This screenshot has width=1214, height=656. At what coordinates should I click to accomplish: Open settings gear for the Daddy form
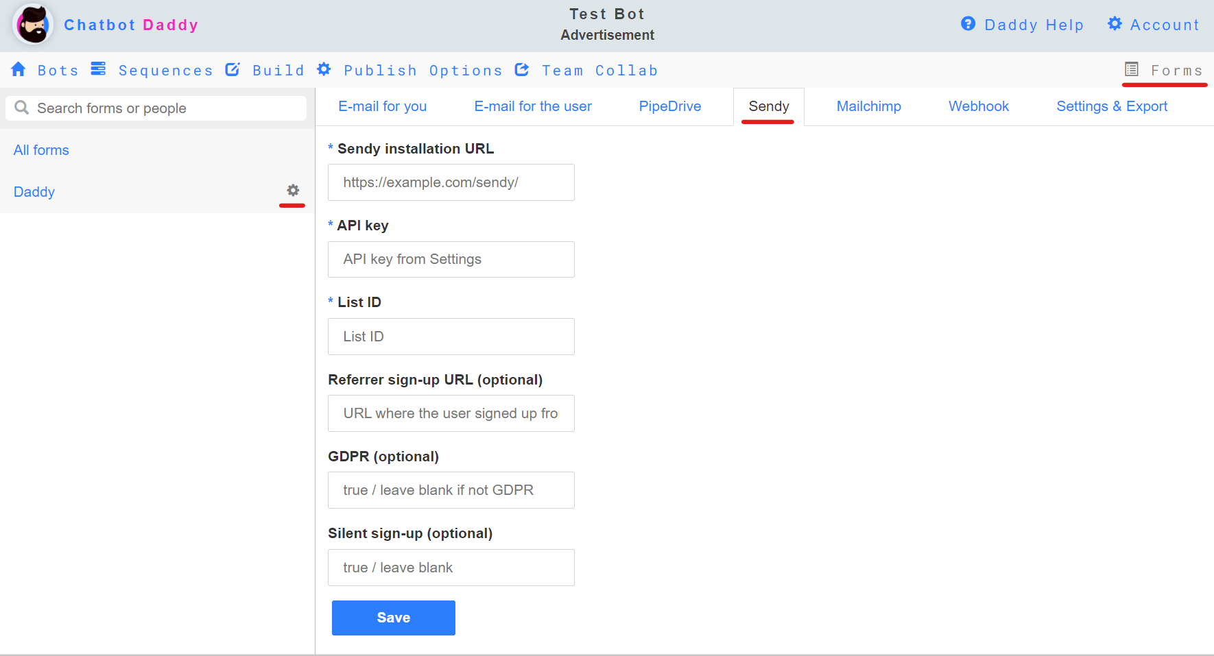(293, 191)
